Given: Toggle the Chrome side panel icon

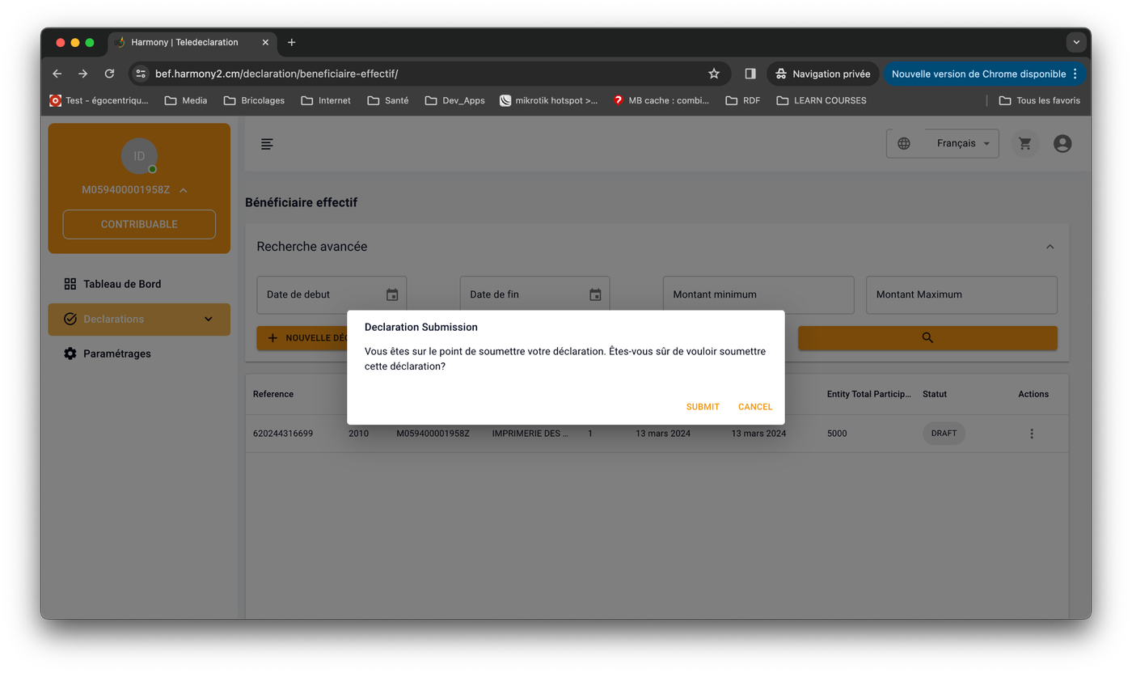Looking at the screenshot, I should tap(750, 74).
